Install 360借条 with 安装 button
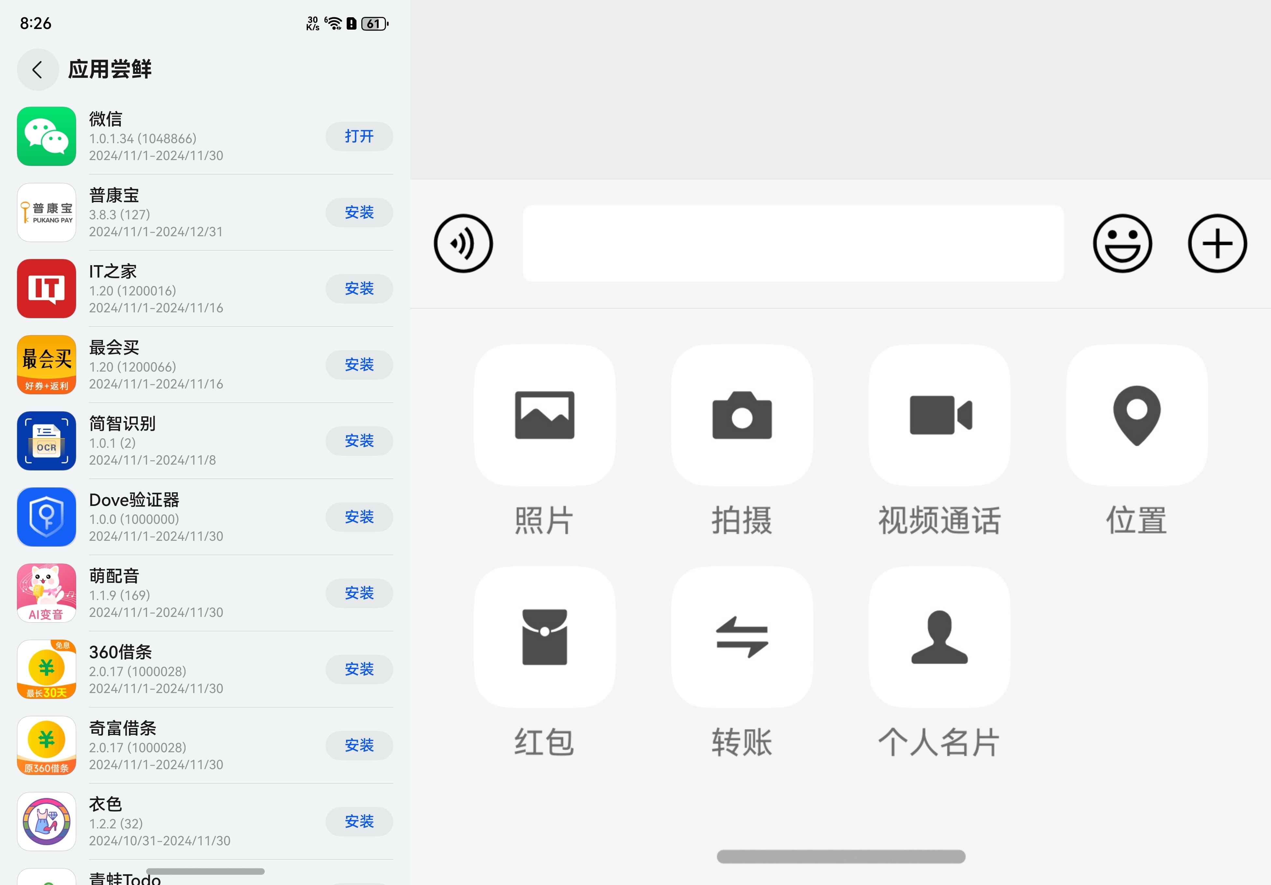Viewport: 1271px width, 885px height. (359, 669)
